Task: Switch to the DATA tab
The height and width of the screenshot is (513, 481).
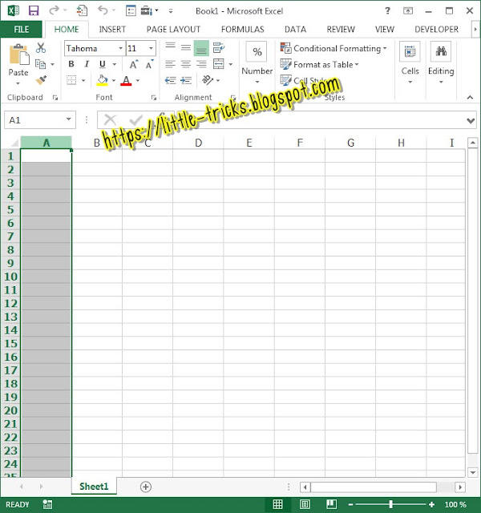Action: 295,30
